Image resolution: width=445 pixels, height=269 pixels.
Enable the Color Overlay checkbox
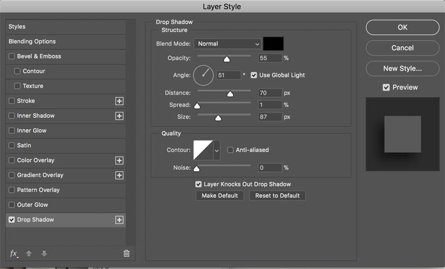click(x=12, y=160)
